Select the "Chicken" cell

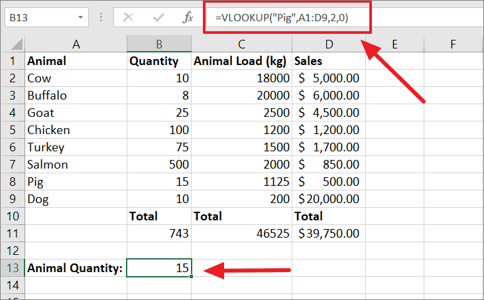(76, 130)
